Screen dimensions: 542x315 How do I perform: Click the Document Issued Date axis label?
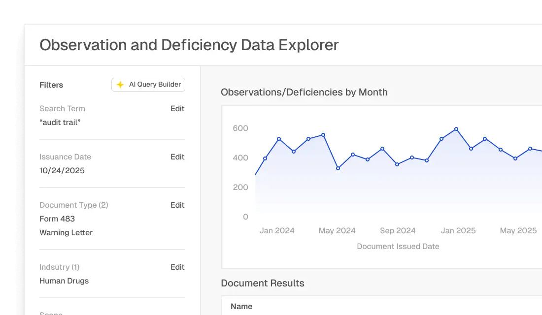point(398,246)
